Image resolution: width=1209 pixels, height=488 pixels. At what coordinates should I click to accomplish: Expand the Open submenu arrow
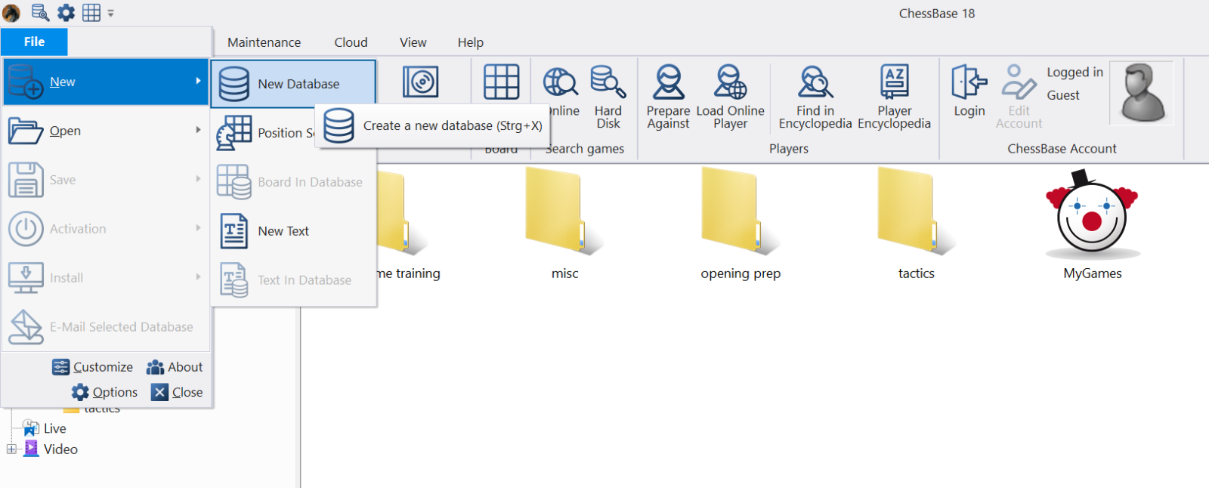click(x=198, y=130)
